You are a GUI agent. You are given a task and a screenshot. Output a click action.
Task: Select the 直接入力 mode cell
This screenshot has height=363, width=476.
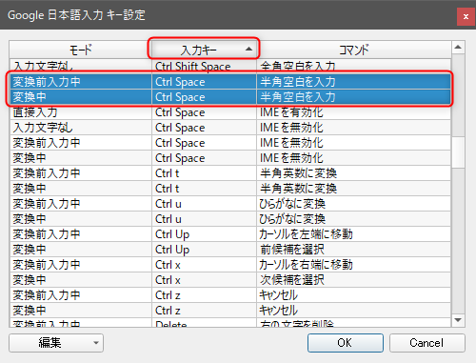click(x=81, y=112)
